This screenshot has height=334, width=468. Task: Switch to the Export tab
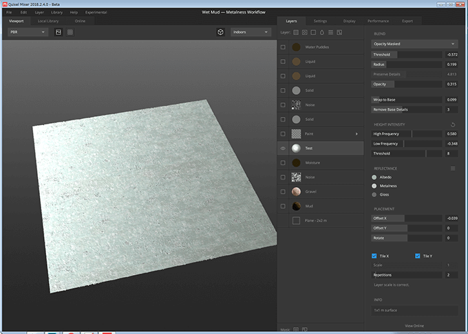(407, 21)
